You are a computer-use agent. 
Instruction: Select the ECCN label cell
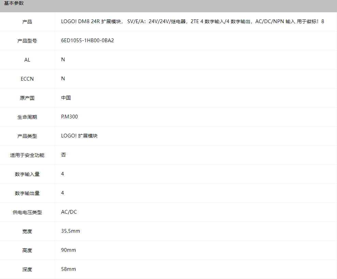pos(27,79)
